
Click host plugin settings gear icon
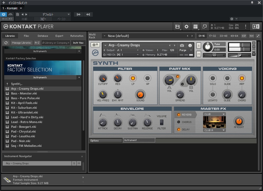coord(232,19)
